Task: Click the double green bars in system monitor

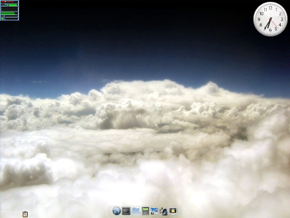Action: coord(8,13)
